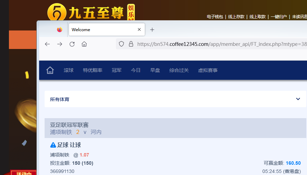307x175 pixels.
Task: Click the 九五至尊 logo in background page
Action: point(91,12)
